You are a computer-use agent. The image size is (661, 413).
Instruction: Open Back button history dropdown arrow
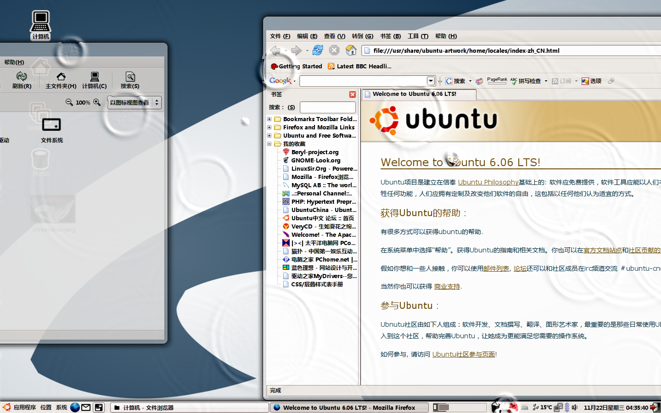pyautogui.click(x=286, y=50)
